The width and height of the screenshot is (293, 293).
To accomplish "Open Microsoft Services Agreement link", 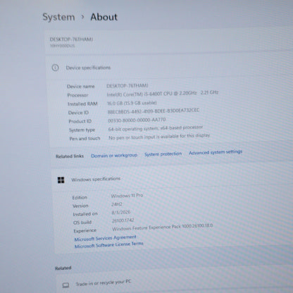I will [105, 238].
